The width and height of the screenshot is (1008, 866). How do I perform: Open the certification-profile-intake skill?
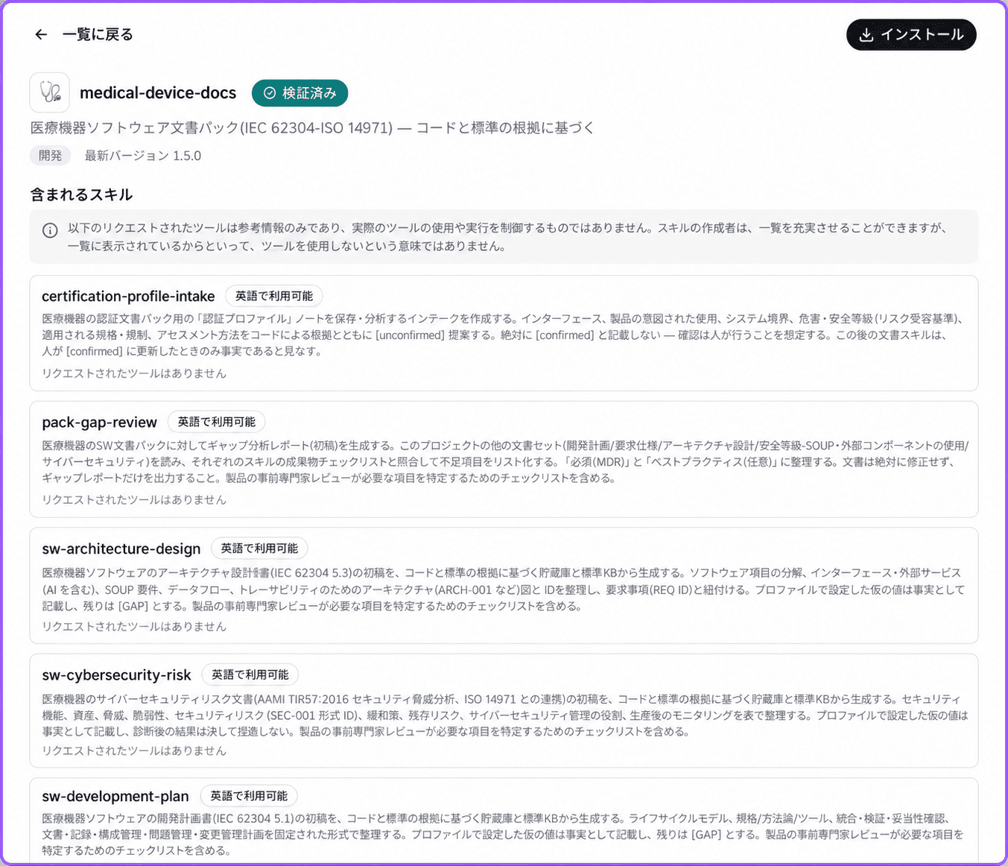[504, 333]
